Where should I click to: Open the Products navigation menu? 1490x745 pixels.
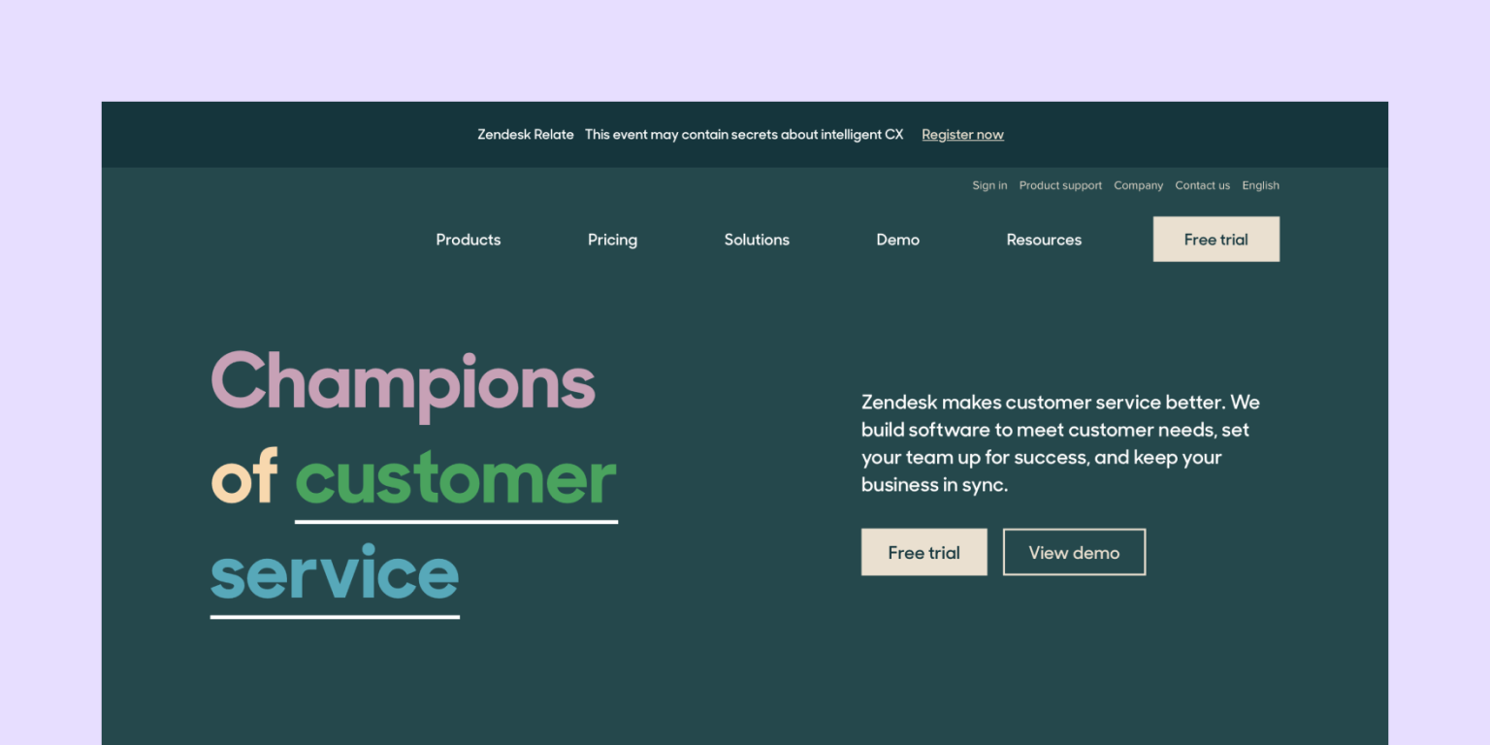pyautogui.click(x=468, y=240)
